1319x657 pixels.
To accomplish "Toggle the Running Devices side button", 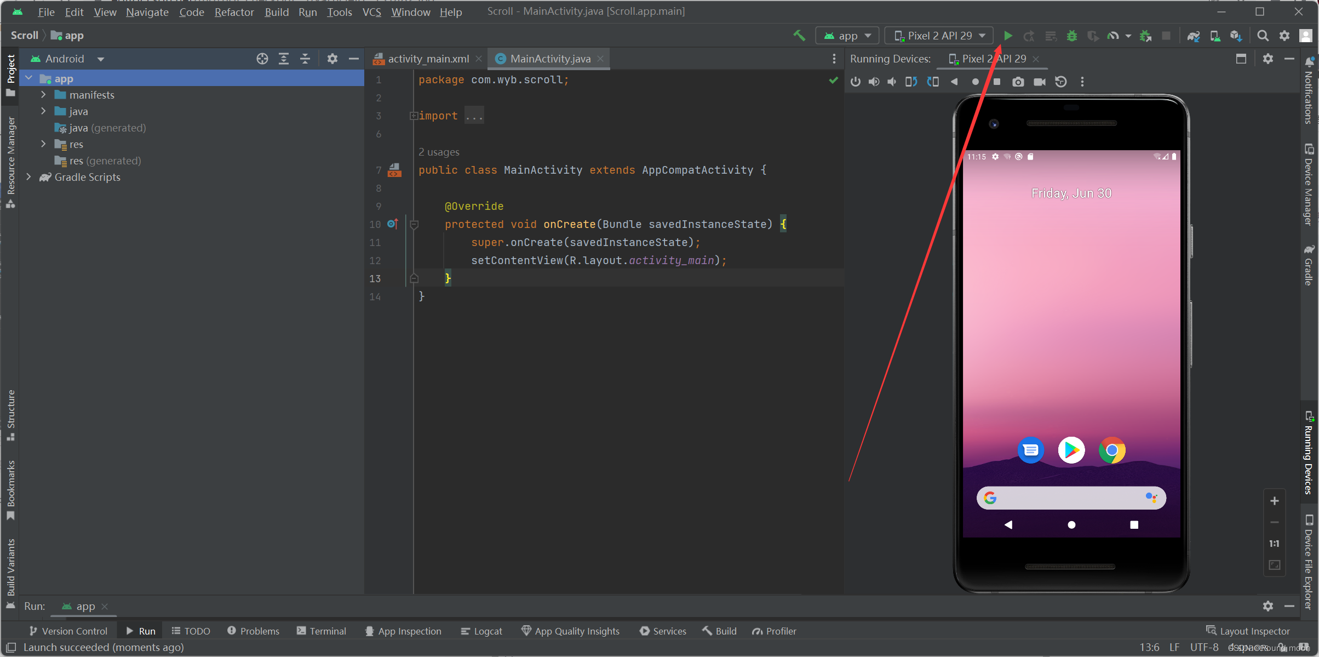I will click(1309, 453).
